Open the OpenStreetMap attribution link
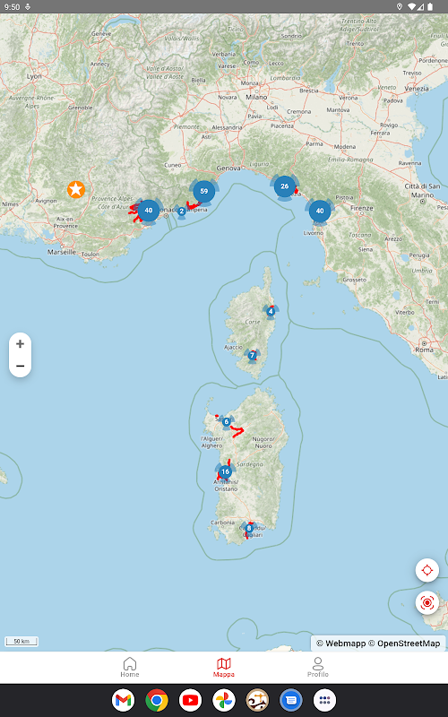The image size is (448, 717). point(405,644)
